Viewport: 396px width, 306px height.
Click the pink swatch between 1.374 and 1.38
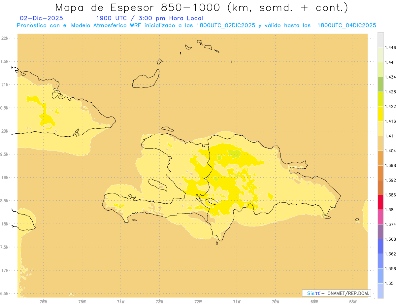(380, 217)
